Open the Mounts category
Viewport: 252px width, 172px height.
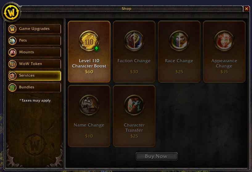pyautogui.click(x=35, y=52)
